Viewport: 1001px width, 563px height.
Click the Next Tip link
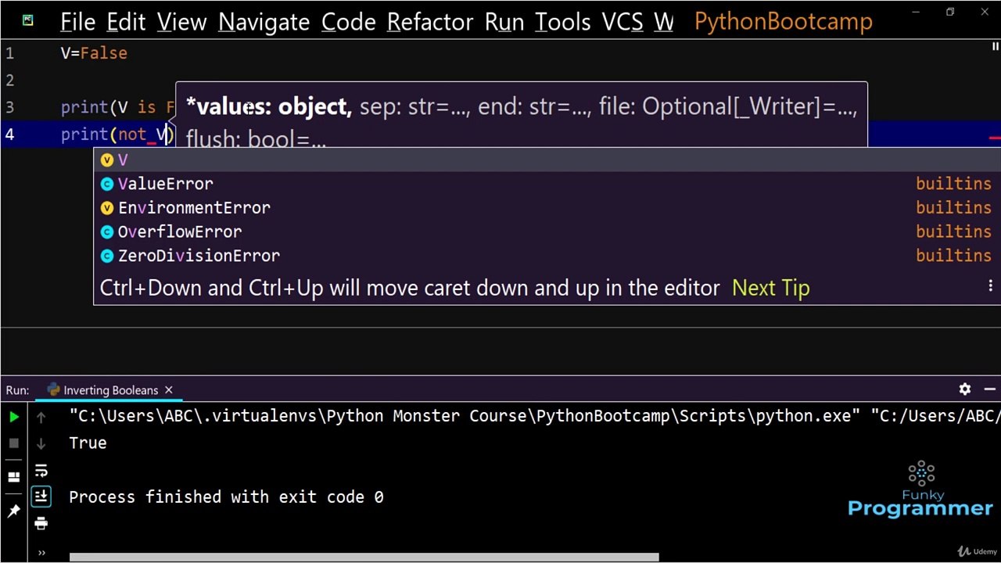tap(770, 288)
